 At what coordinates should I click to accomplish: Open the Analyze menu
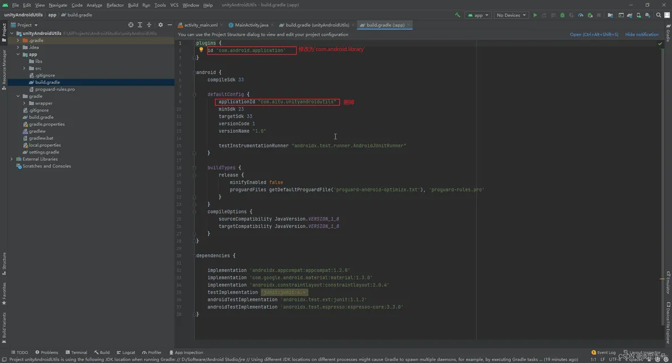point(94,5)
